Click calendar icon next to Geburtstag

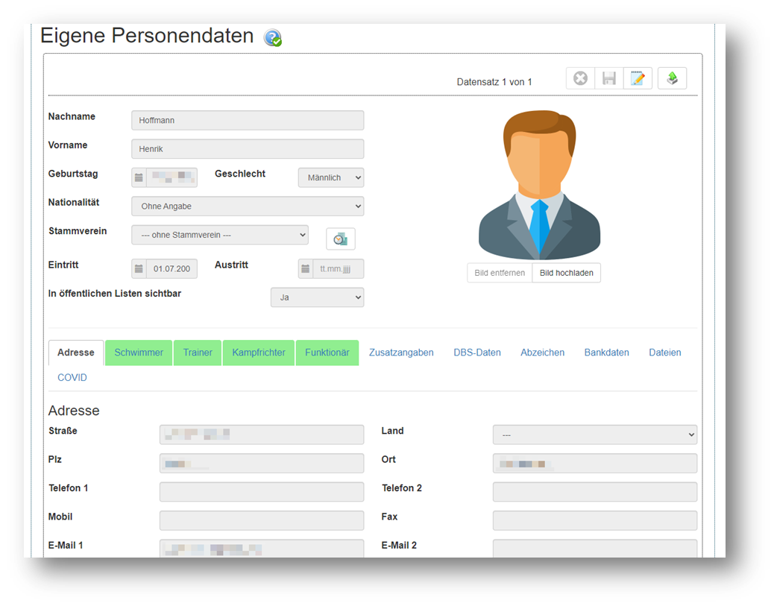[139, 177]
